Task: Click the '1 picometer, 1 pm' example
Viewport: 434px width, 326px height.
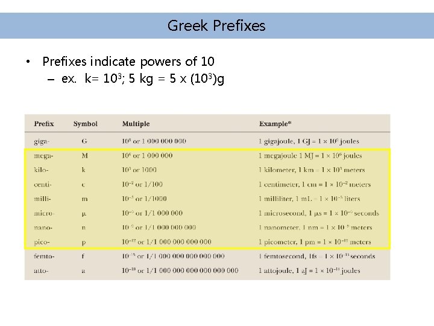Action: (x=315, y=242)
